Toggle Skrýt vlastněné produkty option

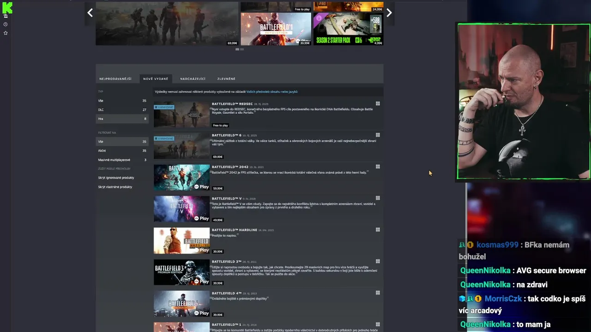tap(115, 187)
